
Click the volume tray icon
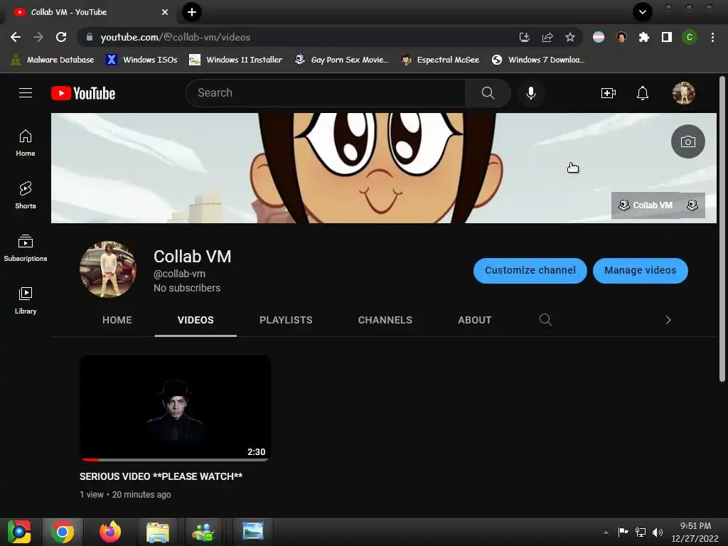(658, 532)
